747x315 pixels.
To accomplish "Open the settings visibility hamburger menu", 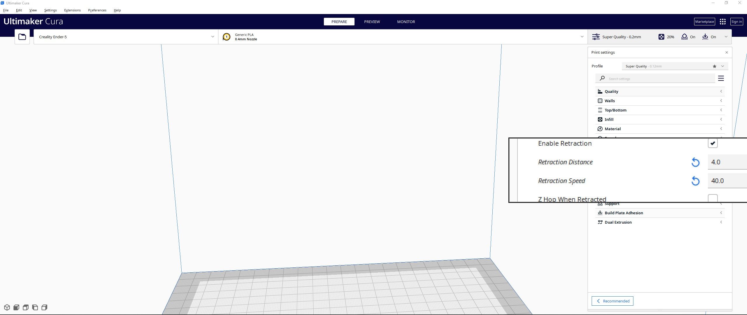I will point(721,78).
